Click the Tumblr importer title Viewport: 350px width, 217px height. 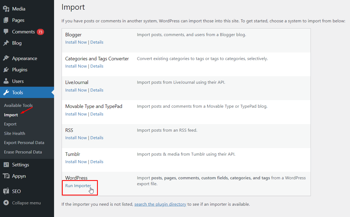(x=73, y=154)
